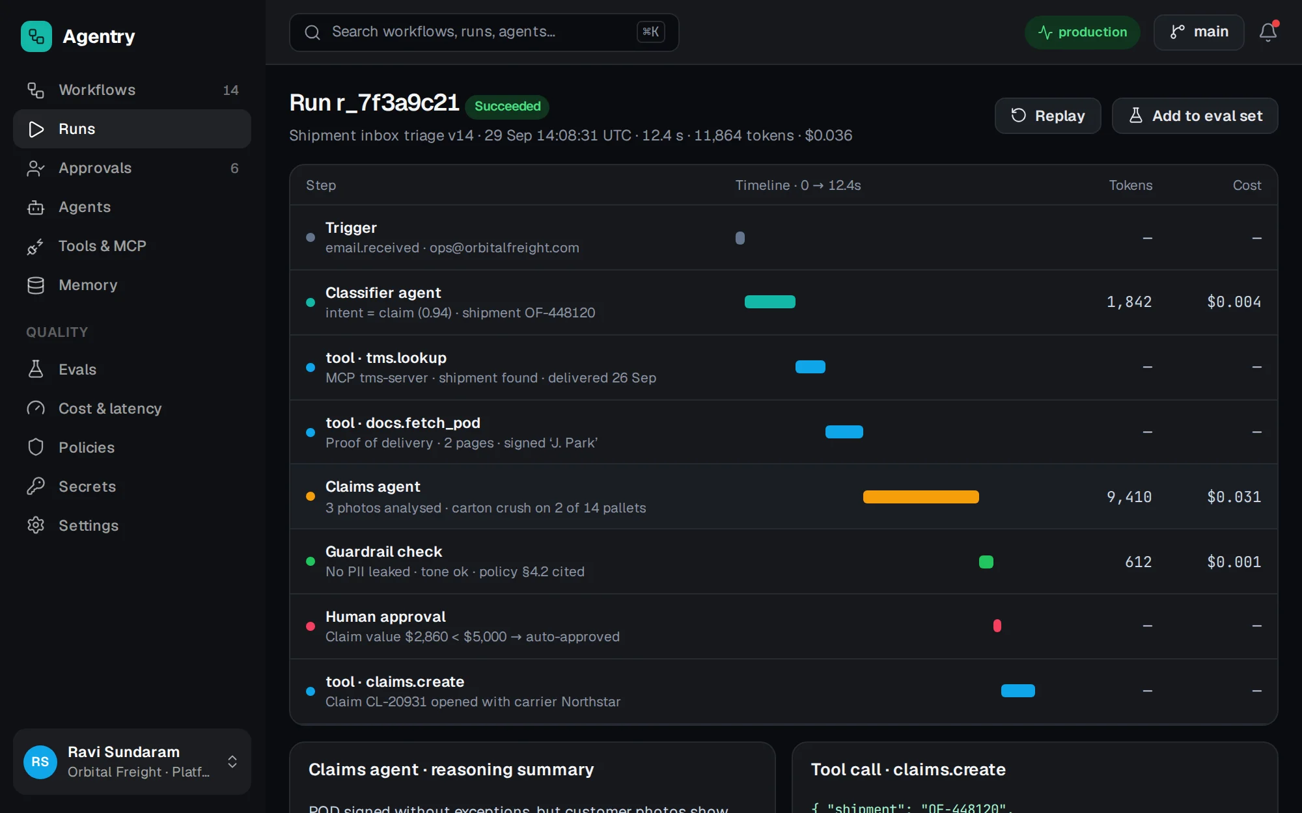
Task: Go to the Agents page
Action: pyautogui.click(x=132, y=207)
